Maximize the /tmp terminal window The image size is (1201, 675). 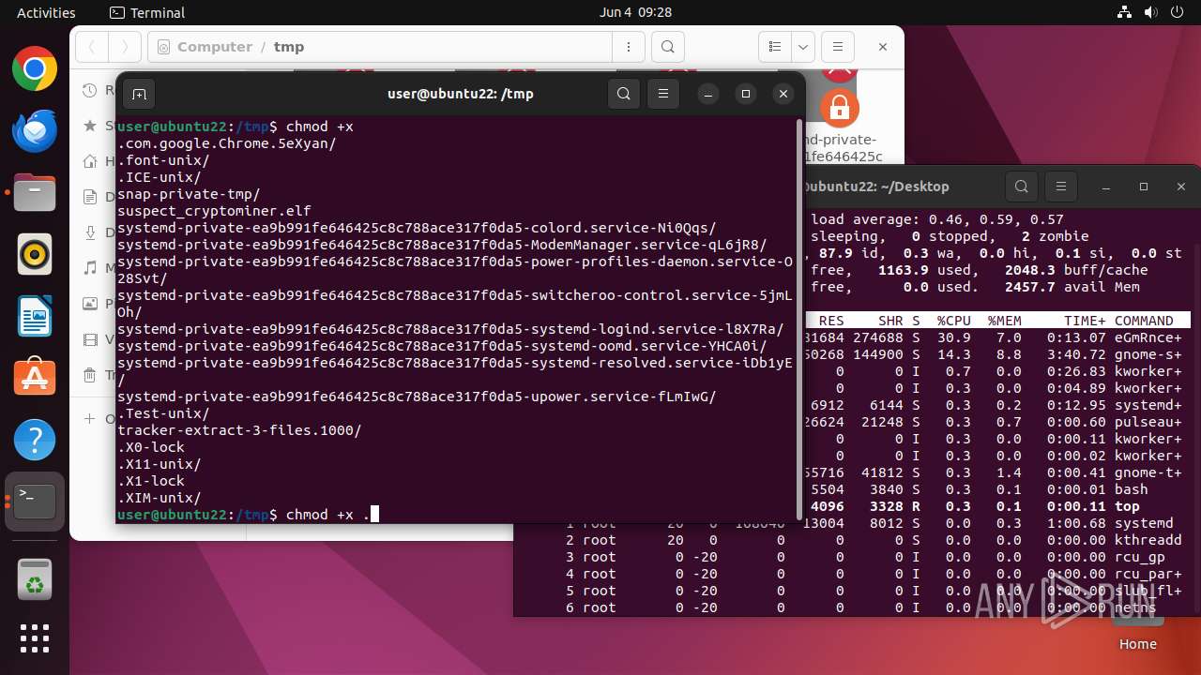(x=746, y=94)
